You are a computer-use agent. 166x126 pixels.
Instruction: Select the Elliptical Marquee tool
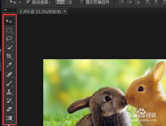tap(9, 30)
